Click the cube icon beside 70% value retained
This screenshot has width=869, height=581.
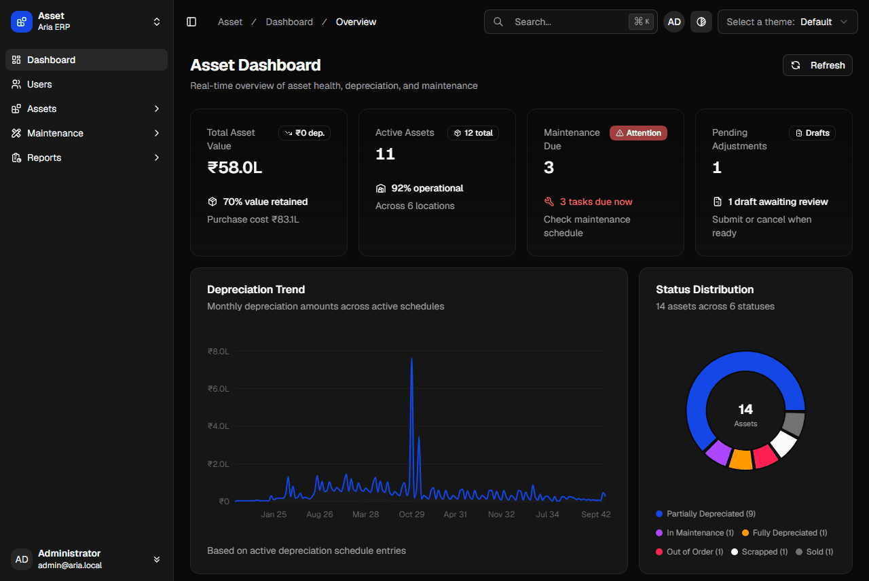pyautogui.click(x=212, y=202)
